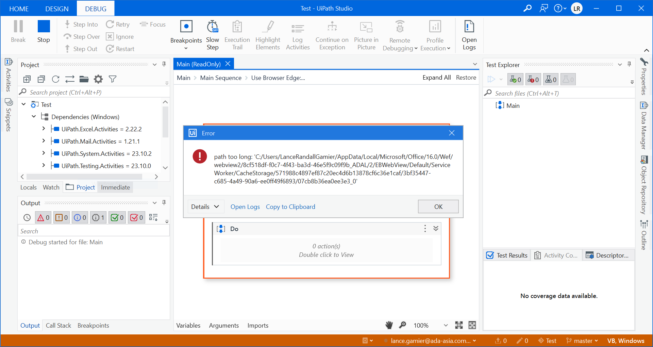Collapse the Test project node

pos(23,104)
